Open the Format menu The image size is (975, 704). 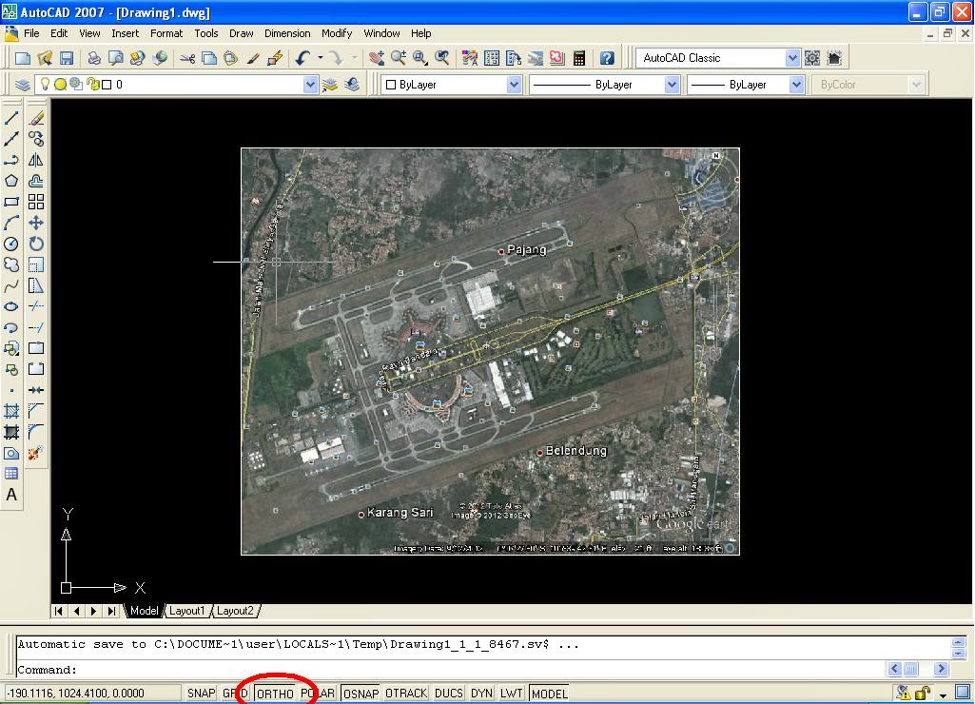166,33
